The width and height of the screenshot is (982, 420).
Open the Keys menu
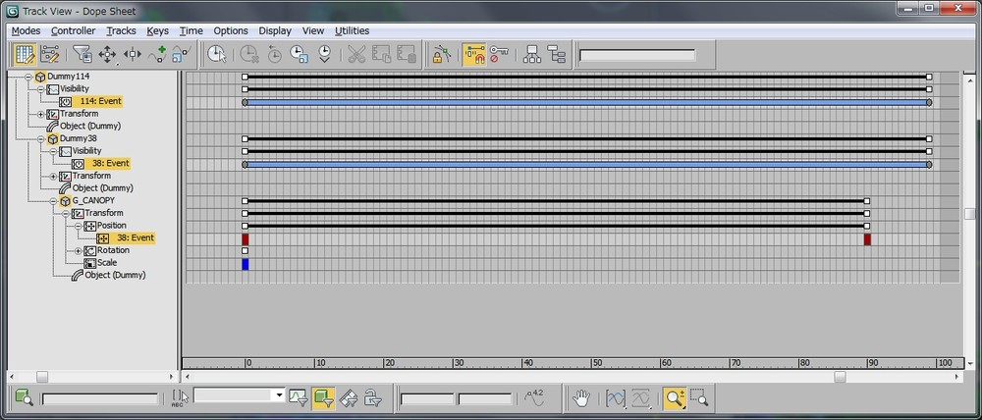tap(158, 30)
